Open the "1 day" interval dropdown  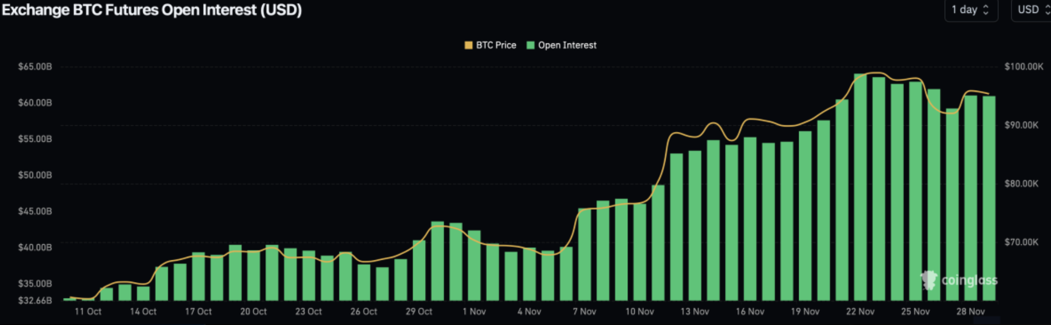pos(970,10)
